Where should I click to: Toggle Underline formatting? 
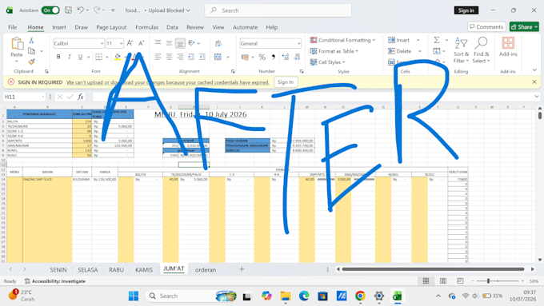pos(80,57)
